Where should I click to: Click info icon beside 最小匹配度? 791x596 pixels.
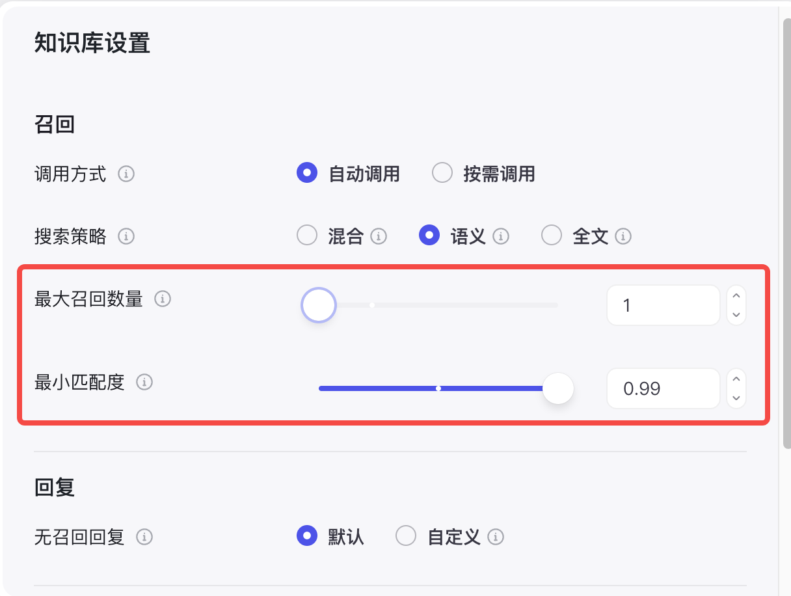click(x=144, y=383)
